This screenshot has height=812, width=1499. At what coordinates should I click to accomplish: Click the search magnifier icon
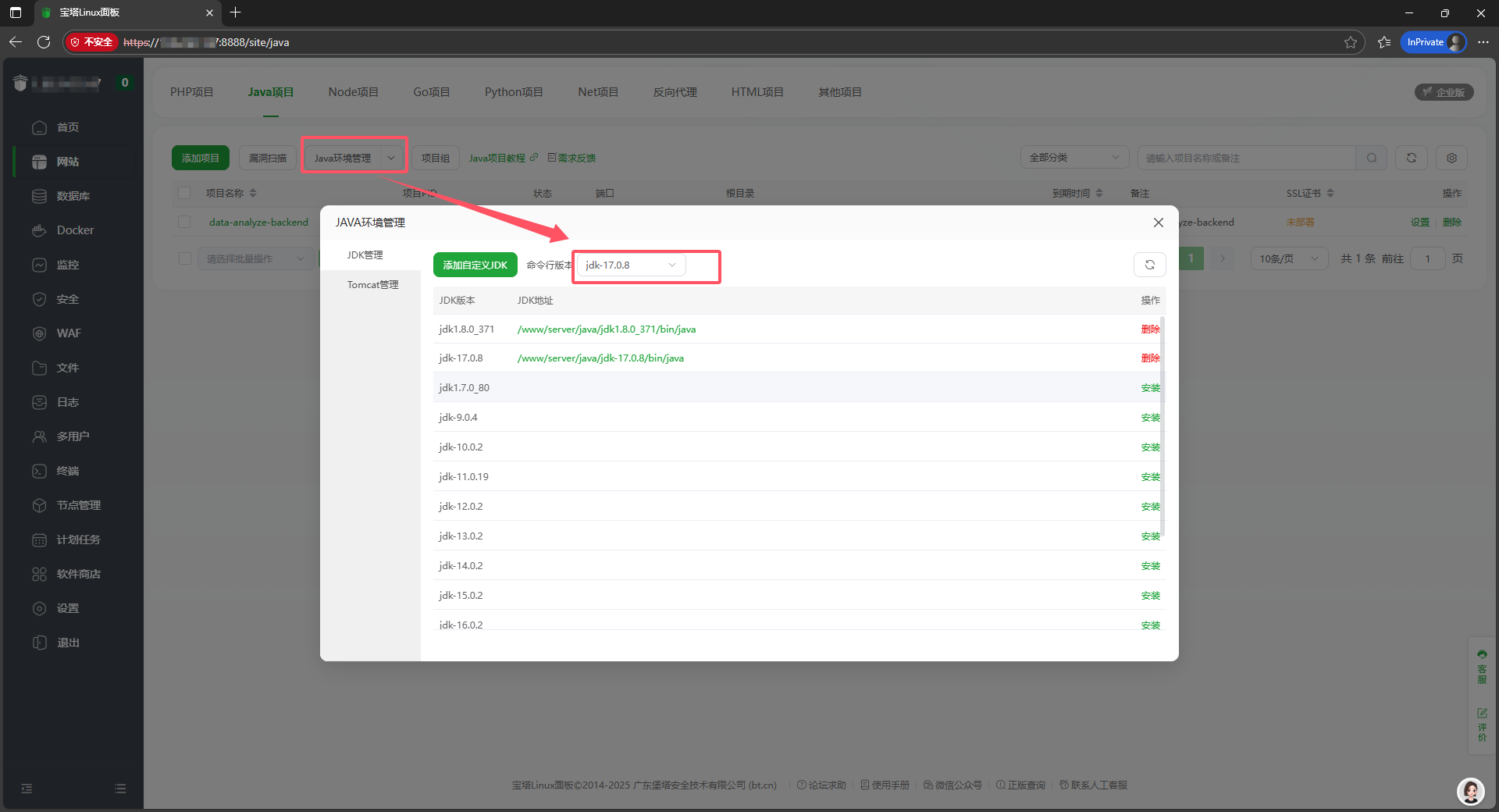click(1372, 157)
